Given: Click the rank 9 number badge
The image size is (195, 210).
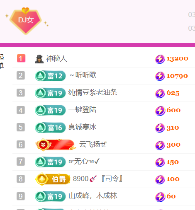Looking at the screenshot, I should click(x=21, y=196).
